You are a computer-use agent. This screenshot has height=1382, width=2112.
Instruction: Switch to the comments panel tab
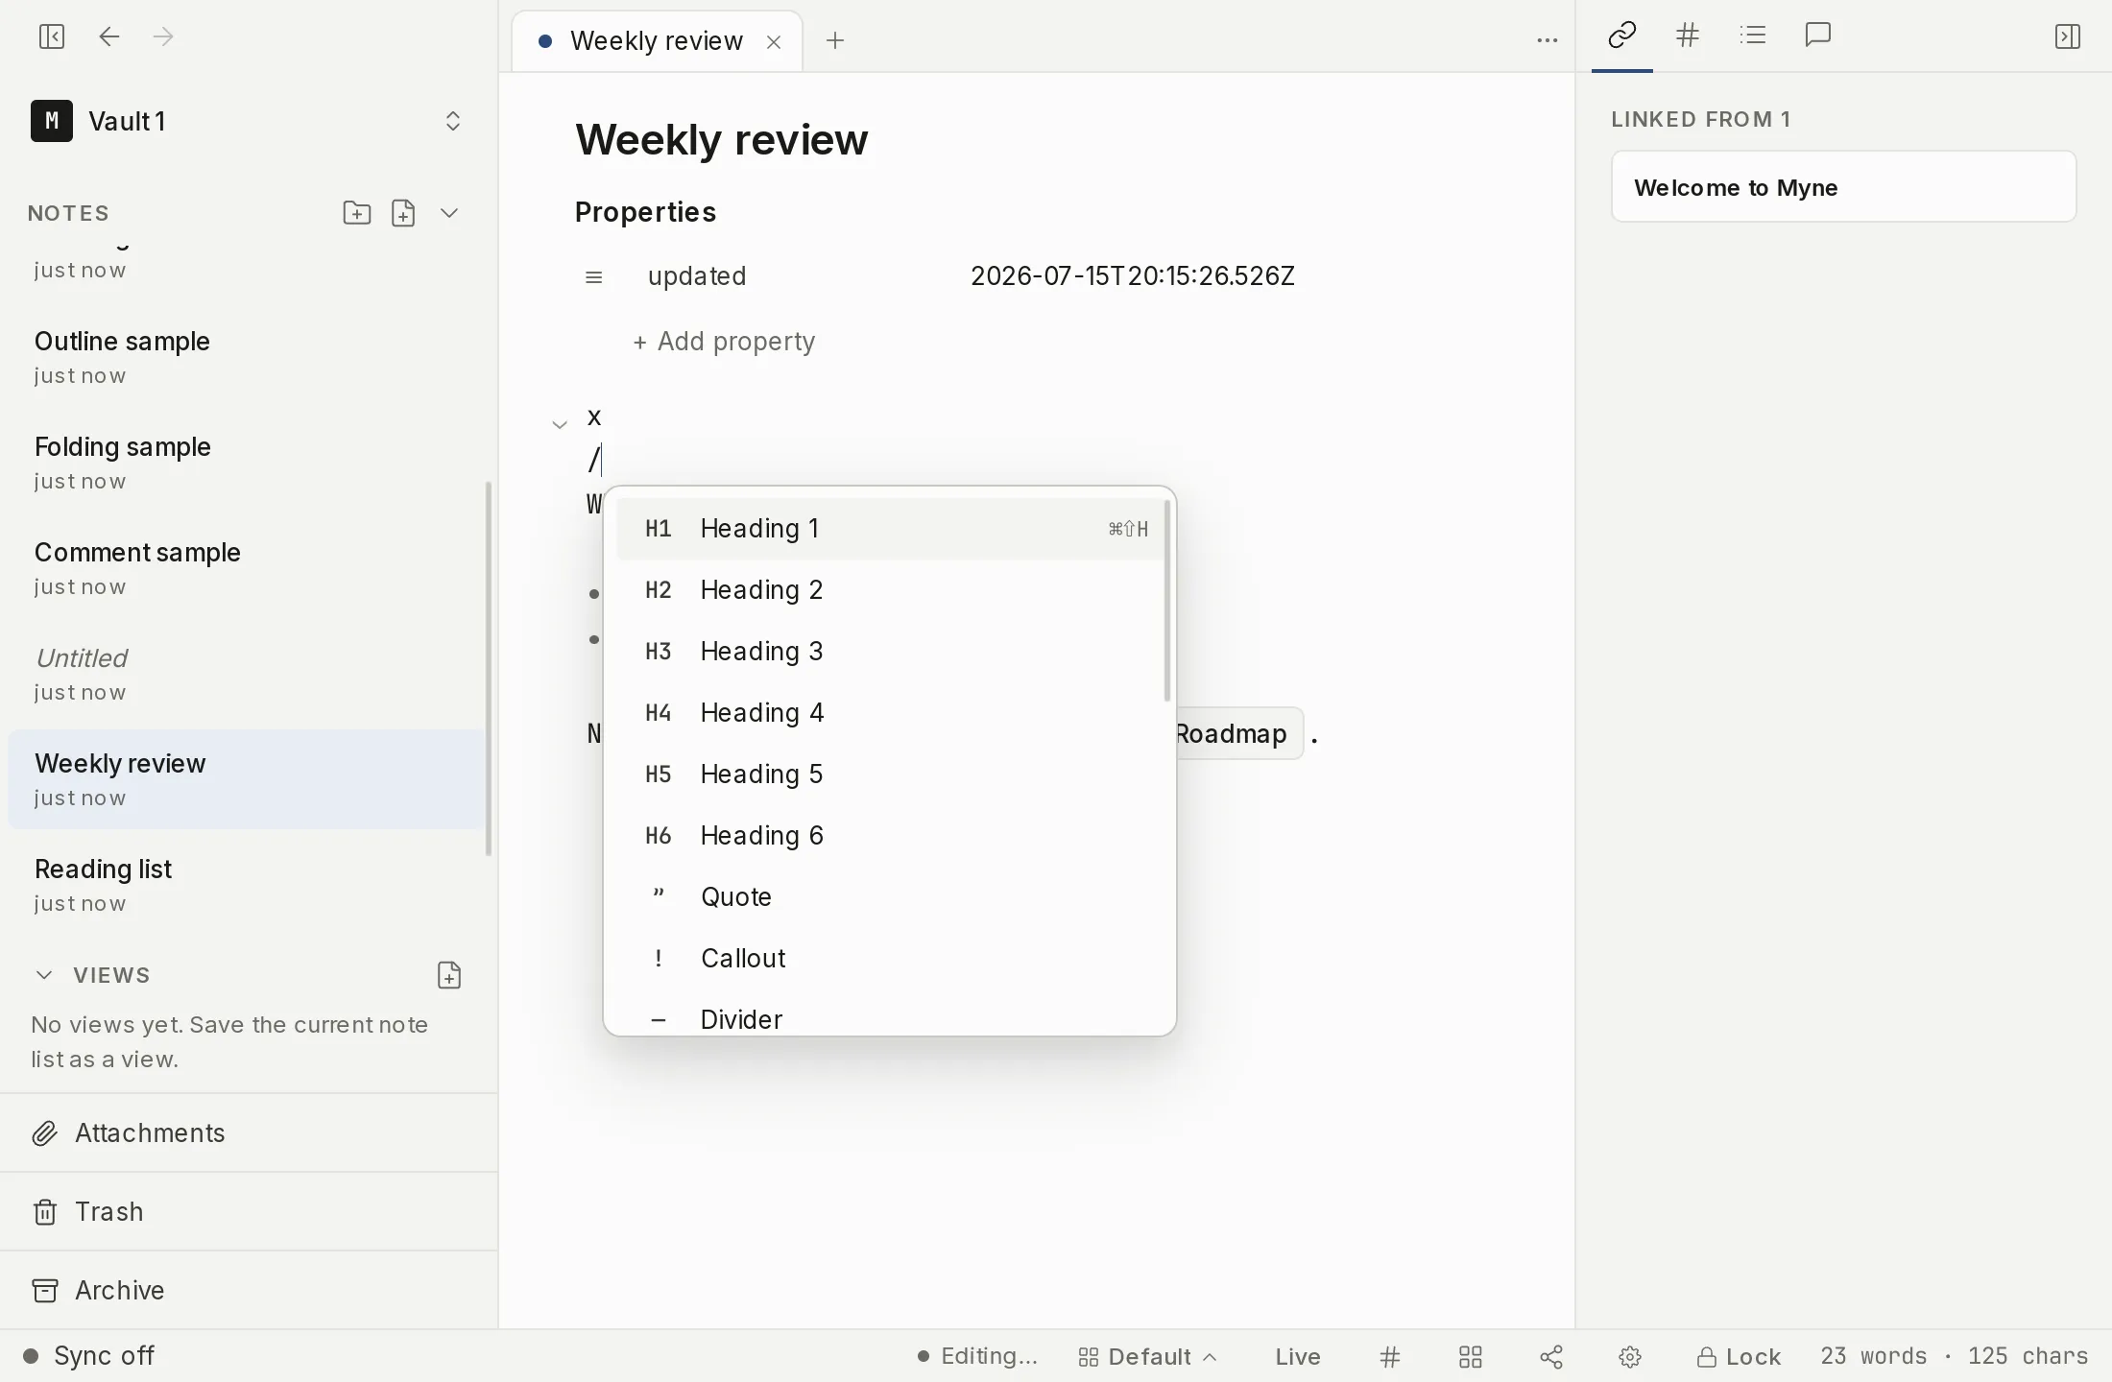click(1818, 36)
